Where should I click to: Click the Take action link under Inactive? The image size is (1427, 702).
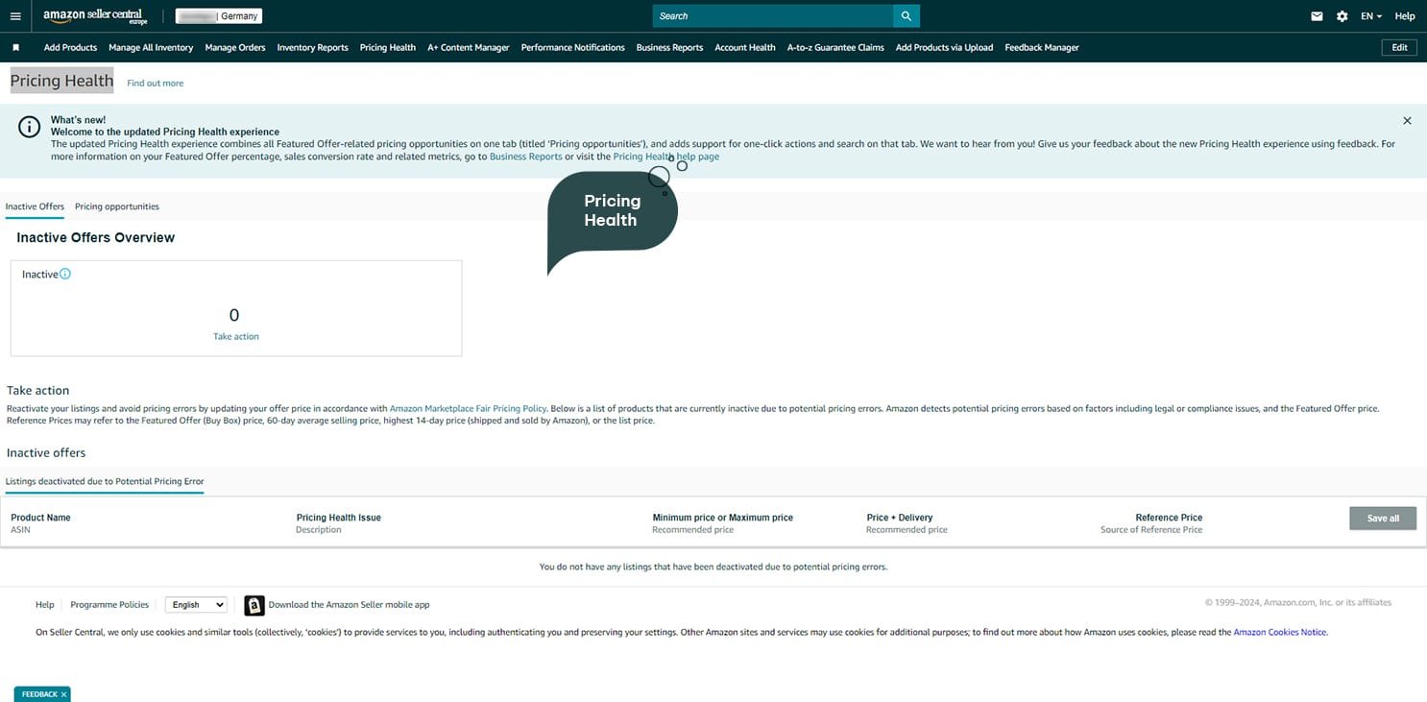[x=236, y=336]
